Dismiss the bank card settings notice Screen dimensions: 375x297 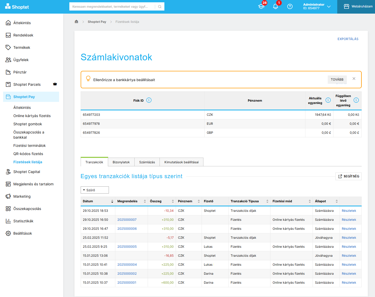tap(354, 79)
